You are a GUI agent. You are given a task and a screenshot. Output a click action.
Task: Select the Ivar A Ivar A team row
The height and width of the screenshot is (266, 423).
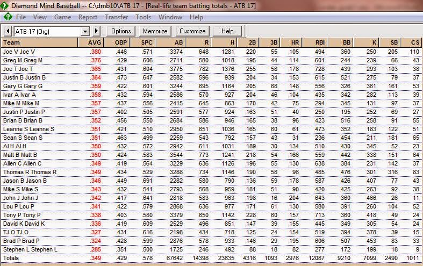tap(212, 95)
